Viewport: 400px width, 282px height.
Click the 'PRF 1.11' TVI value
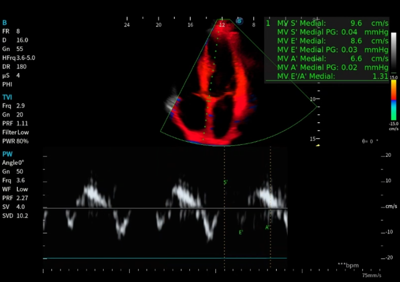pos(15,123)
